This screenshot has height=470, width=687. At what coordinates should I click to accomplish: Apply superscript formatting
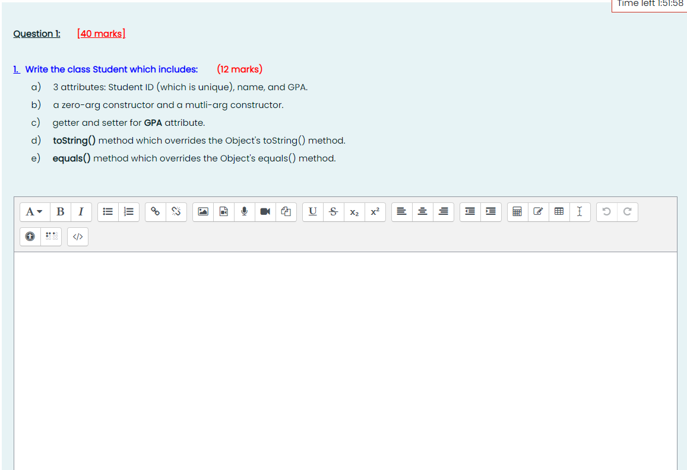pos(375,211)
